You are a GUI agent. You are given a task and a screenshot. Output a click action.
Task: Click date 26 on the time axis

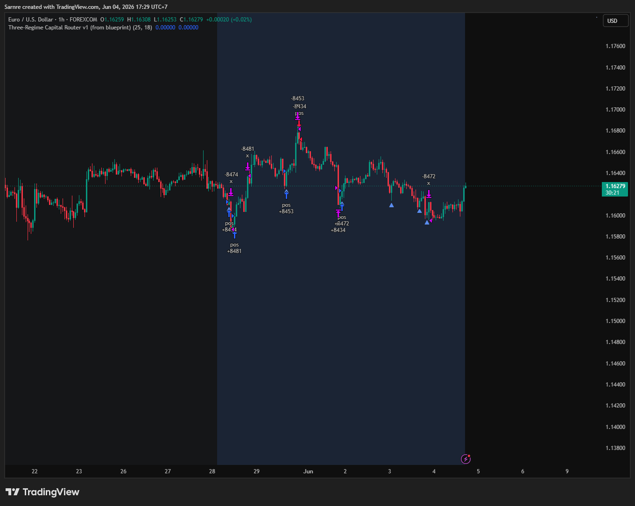(123, 471)
